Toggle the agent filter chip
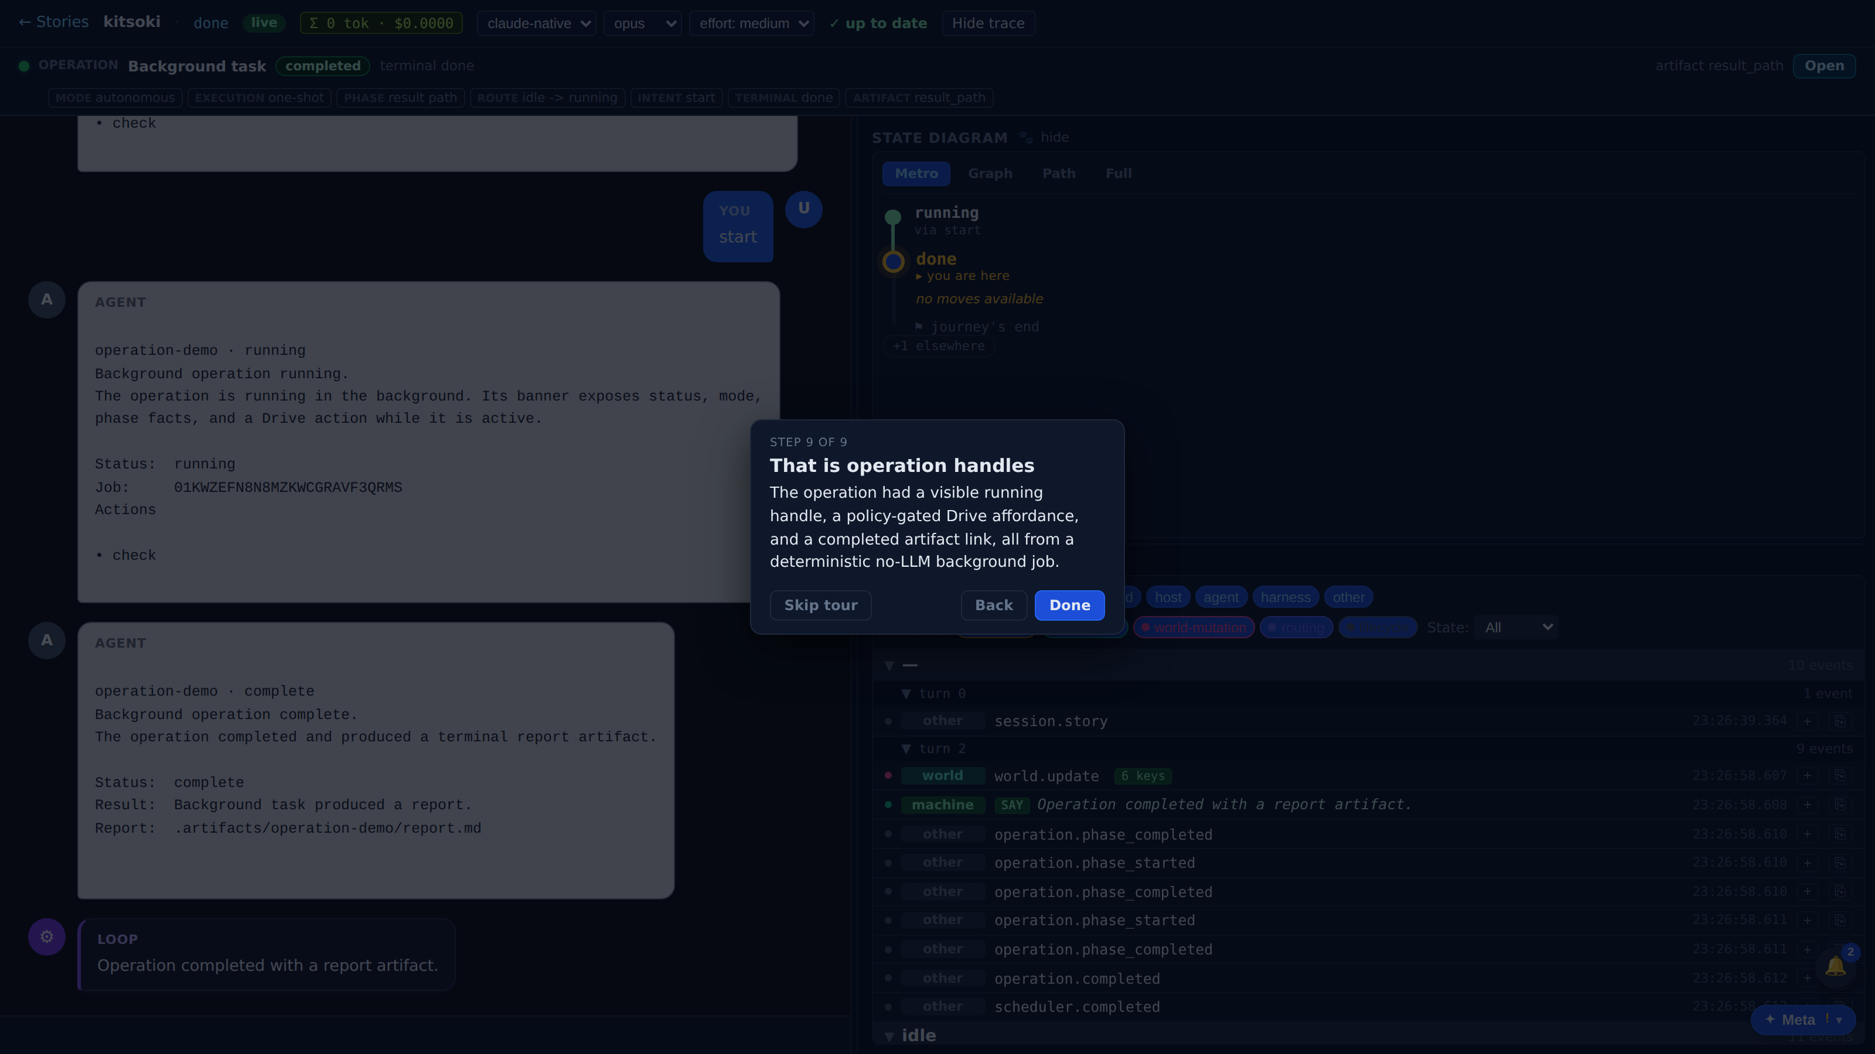The image size is (1875, 1054). tap(1221, 597)
